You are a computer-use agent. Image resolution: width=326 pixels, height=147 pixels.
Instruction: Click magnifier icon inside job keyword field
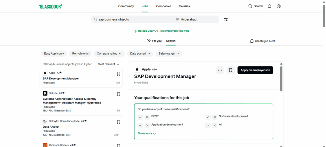point(96,19)
